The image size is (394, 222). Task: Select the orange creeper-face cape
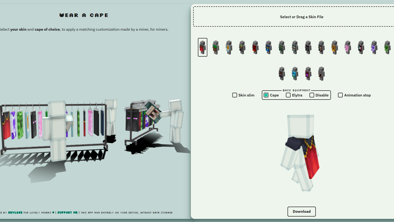pos(334,47)
